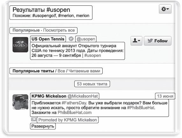
Task: Switch to the "Все" tweets tab
Action: pyautogui.click(x=61, y=71)
